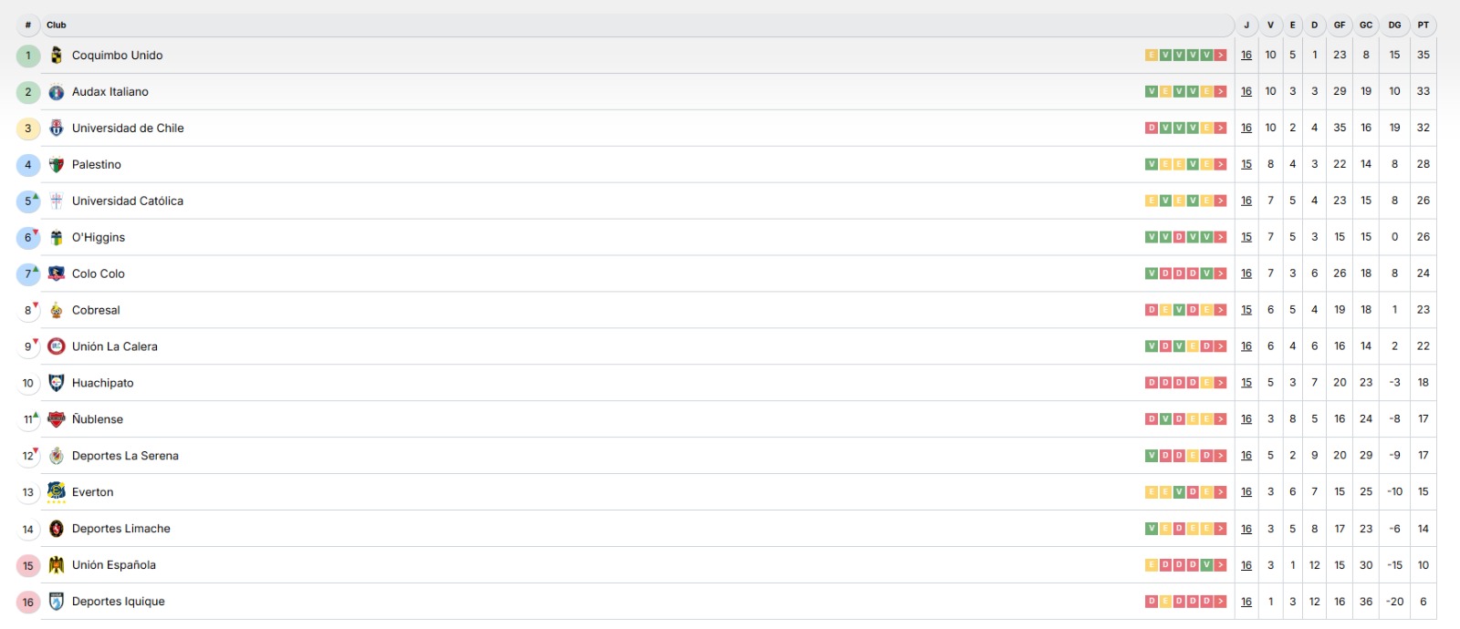
Task: Click the Everton club crest
Action: [x=57, y=492]
